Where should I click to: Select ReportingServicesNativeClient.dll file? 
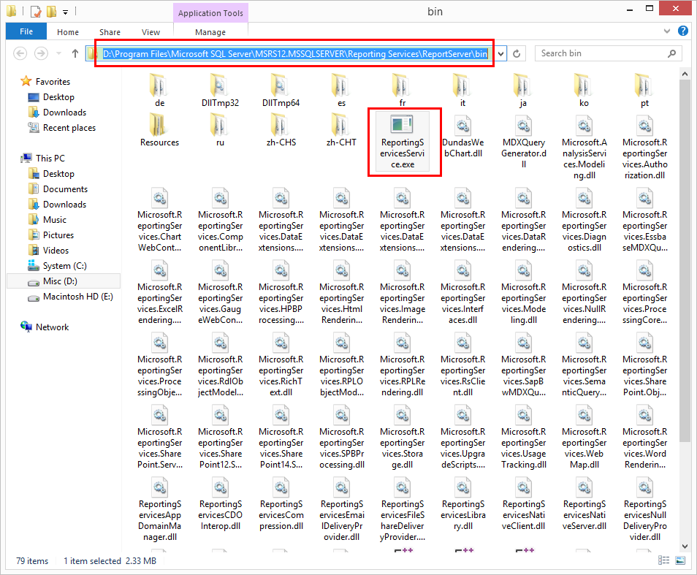pos(523,504)
